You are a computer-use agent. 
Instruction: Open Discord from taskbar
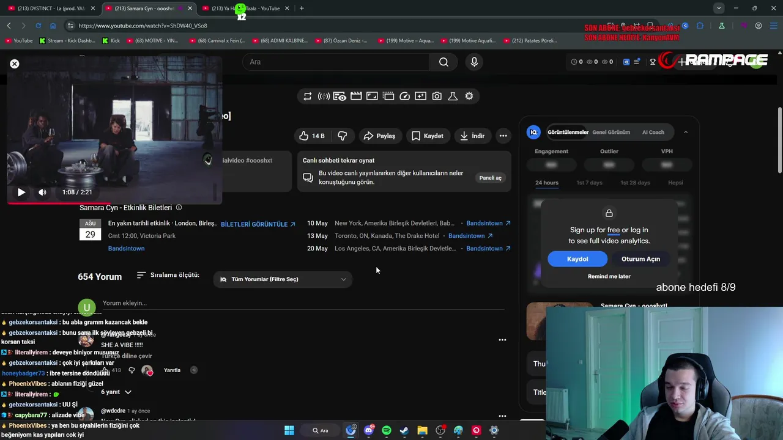click(x=369, y=430)
